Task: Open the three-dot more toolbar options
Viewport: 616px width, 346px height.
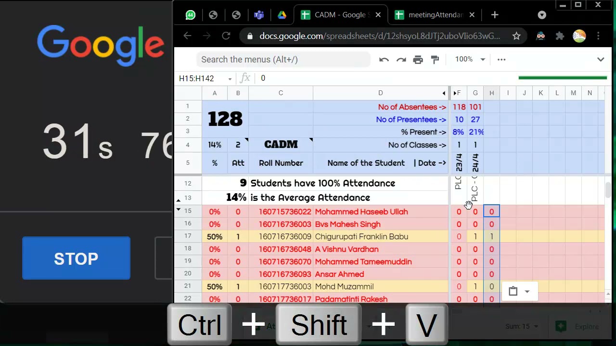Action: point(501,60)
